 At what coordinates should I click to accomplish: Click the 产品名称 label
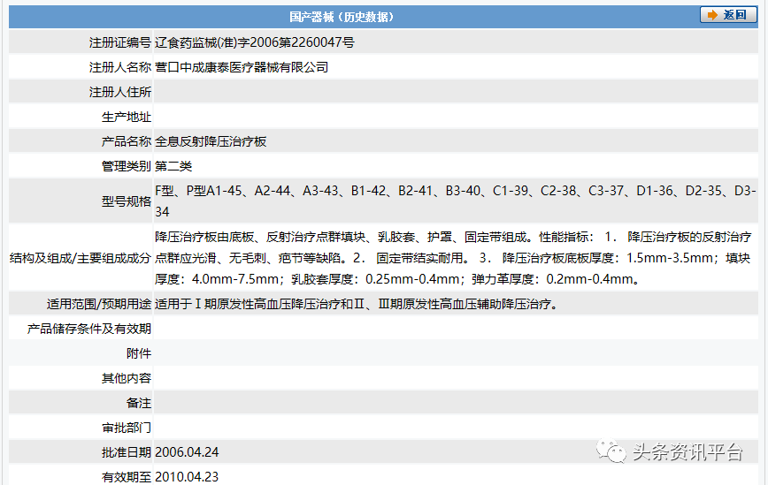tap(126, 141)
